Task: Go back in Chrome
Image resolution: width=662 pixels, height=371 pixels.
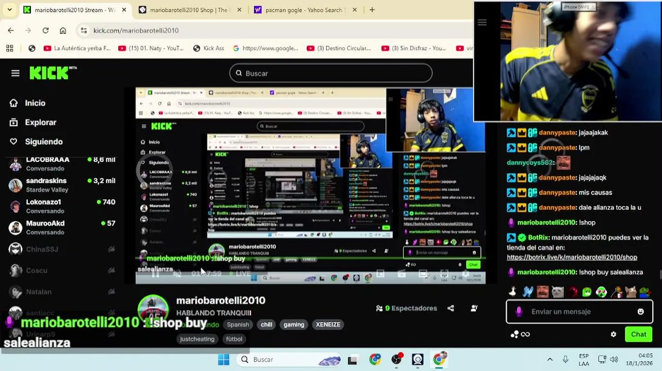Action: tap(11, 30)
